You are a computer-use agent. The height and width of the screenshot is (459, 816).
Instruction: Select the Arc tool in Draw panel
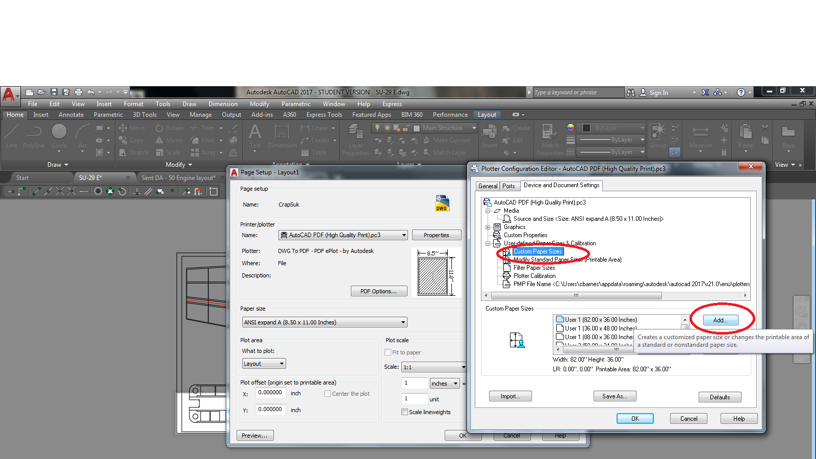tap(83, 136)
